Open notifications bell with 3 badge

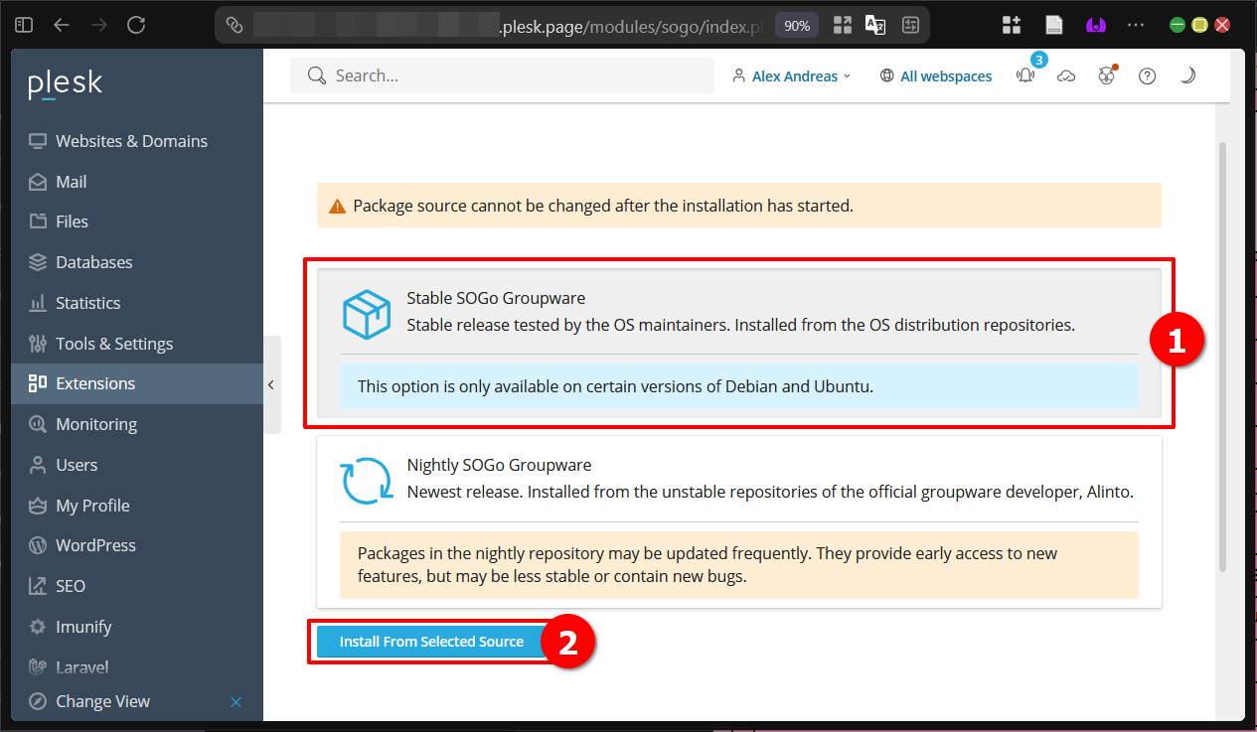point(1025,75)
